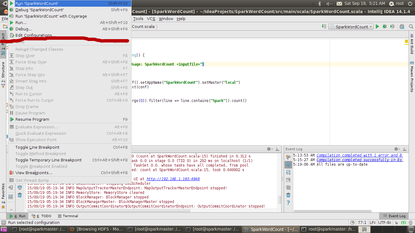Click the exit icon in the Run panel sidebar
415x233 pixels.
(x=11, y=187)
